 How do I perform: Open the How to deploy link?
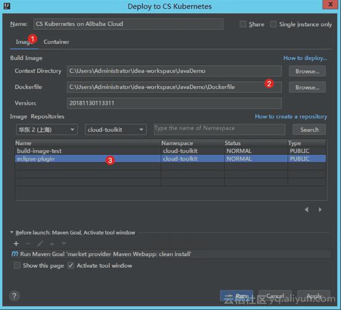pyautogui.click(x=305, y=58)
